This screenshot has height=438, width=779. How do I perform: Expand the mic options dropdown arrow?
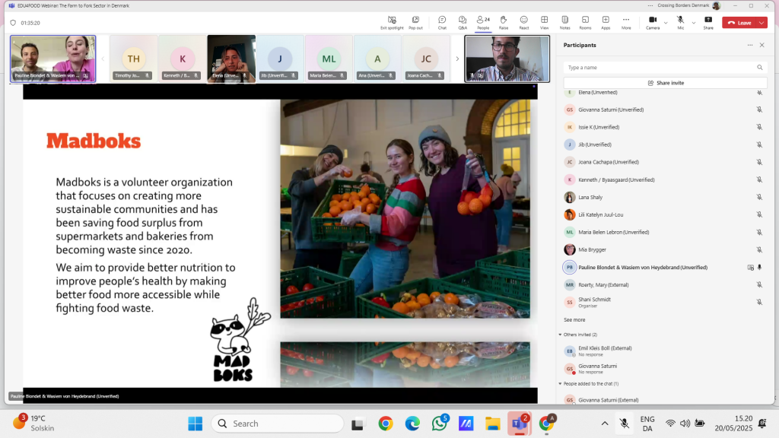(x=694, y=23)
